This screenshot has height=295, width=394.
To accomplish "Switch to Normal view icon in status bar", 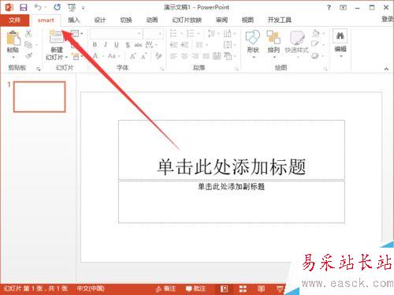I will (x=224, y=289).
